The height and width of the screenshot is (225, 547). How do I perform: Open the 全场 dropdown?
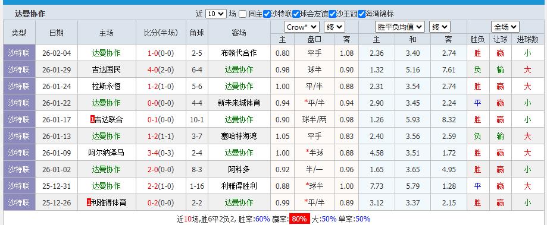point(505,27)
